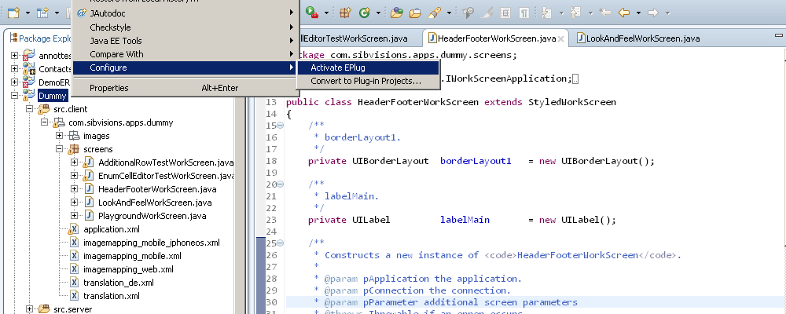Select the Dummy project in the tree
This screenshot has height=314, width=786.
[53, 96]
